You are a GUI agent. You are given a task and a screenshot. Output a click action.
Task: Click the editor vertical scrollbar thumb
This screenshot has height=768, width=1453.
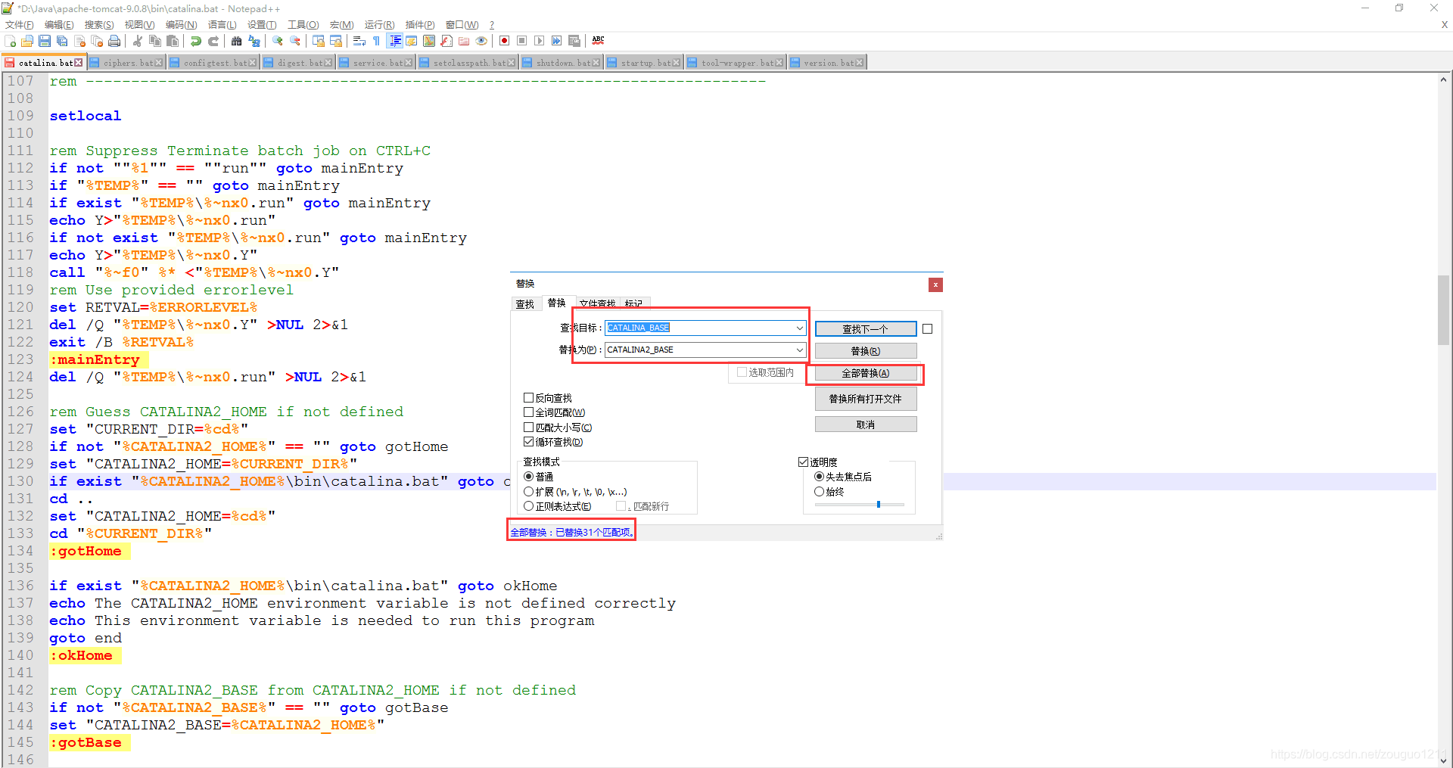click(x=1444, y=311)
